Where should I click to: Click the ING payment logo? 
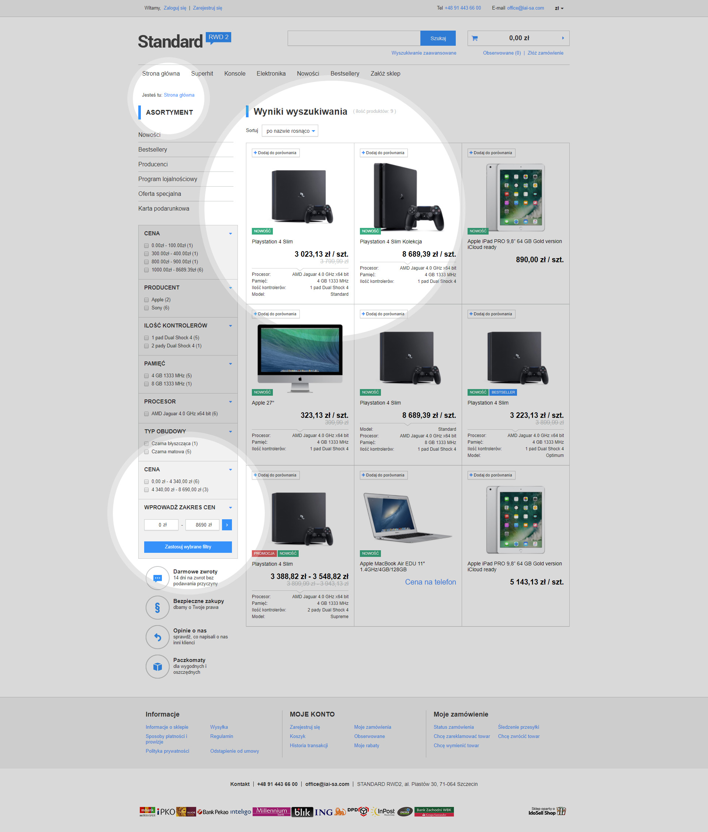pyautogui.click(x=330, y=812)
